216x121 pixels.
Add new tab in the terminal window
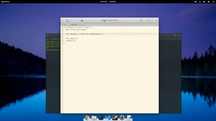pos(48,39)
